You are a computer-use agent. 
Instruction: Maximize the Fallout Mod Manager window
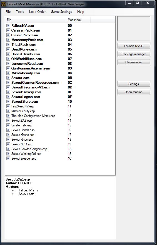(x=137, y=3)
